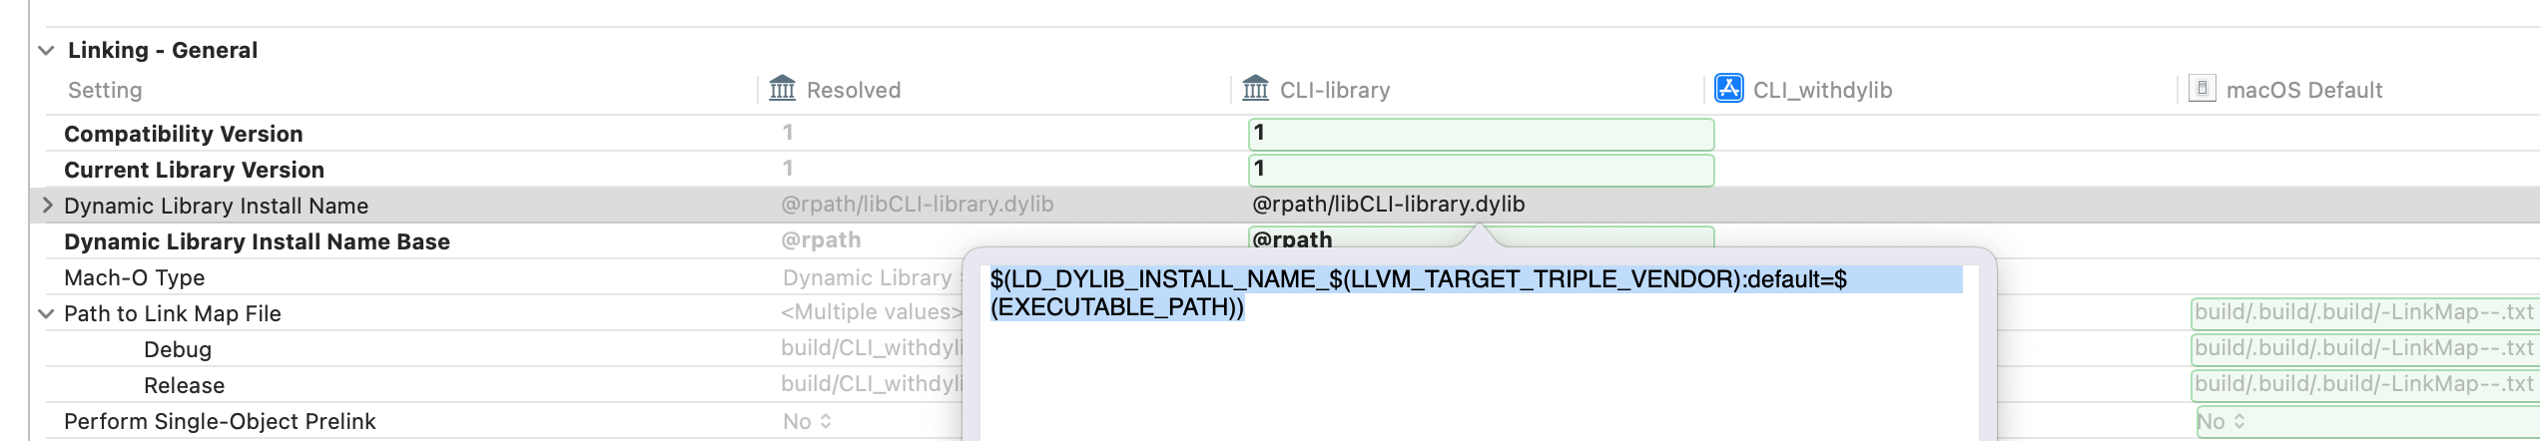Click the CLI_withdylib project Xcode icon
This screenshot has width=2540, height=441.
click(x=1728, y=89)
